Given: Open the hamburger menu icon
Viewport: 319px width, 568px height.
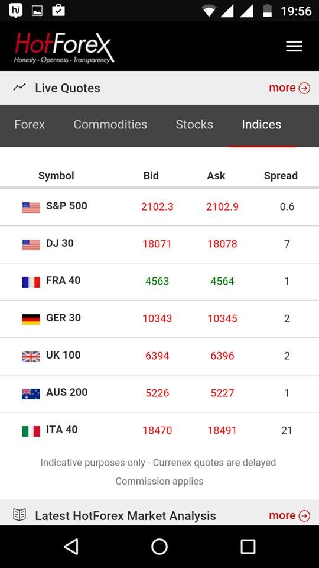Looking at the screenshot, I should click(x=294, y=46).
